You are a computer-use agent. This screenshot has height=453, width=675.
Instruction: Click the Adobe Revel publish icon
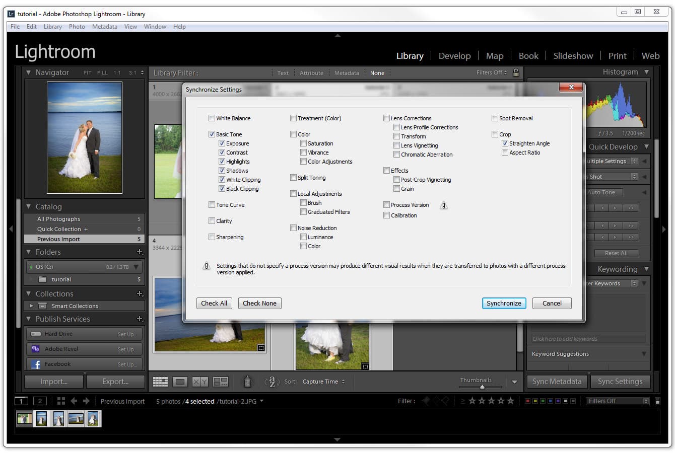tap(35, 348)
